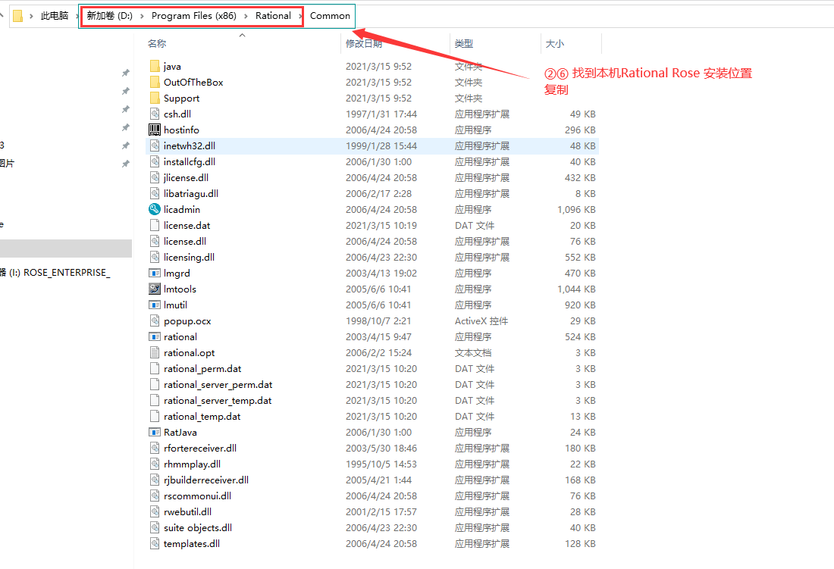
Task: Select the lmgrd application icon
Action: [x=155, y=273]
